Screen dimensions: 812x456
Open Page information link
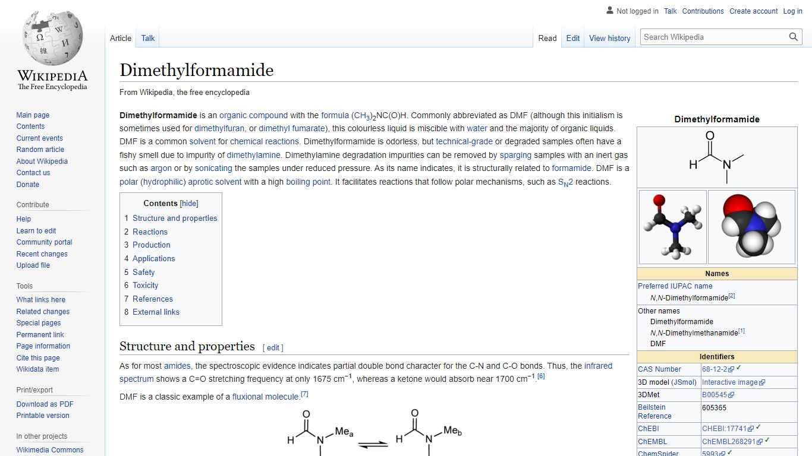(43, 346)
